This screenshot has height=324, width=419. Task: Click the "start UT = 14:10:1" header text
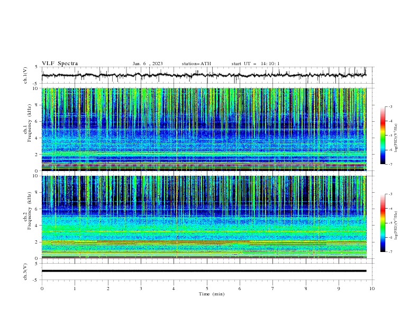pos(256,64)
